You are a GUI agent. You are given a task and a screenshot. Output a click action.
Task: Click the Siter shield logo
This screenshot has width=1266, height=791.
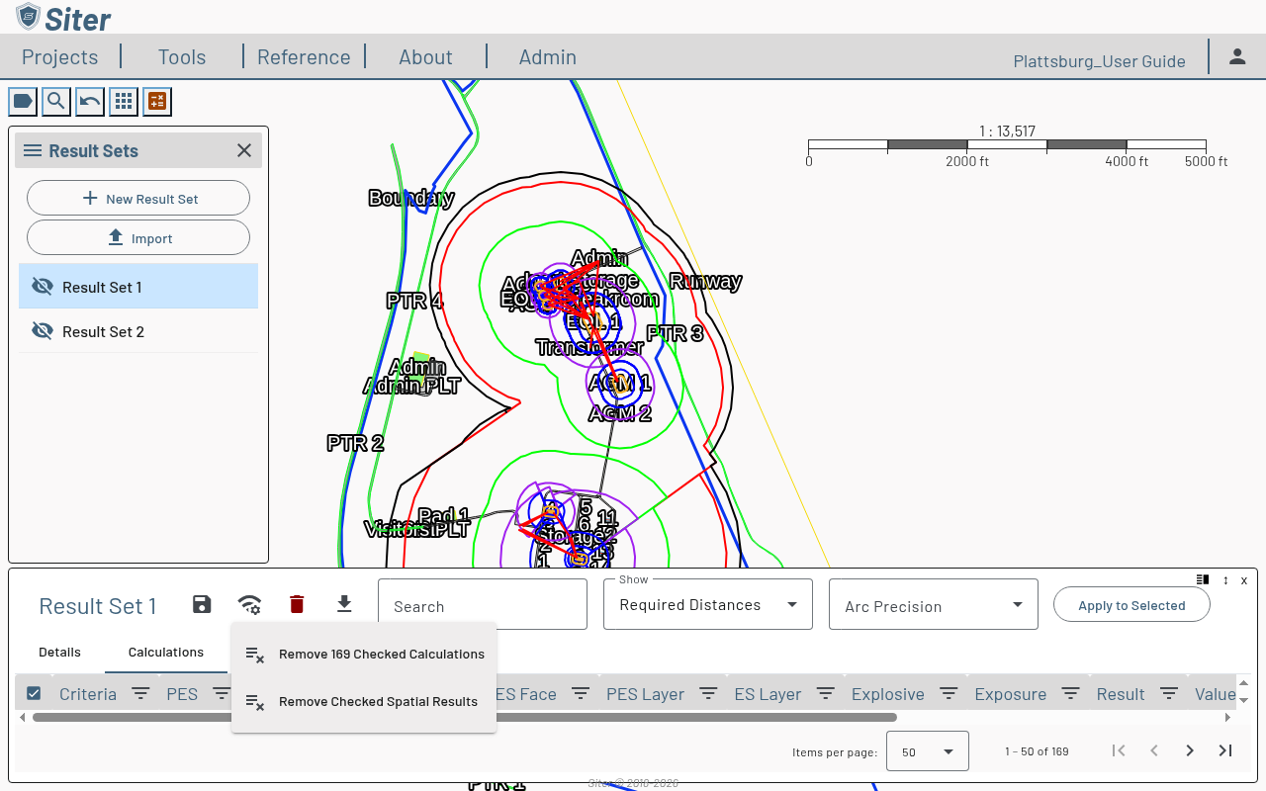point(29,17)
